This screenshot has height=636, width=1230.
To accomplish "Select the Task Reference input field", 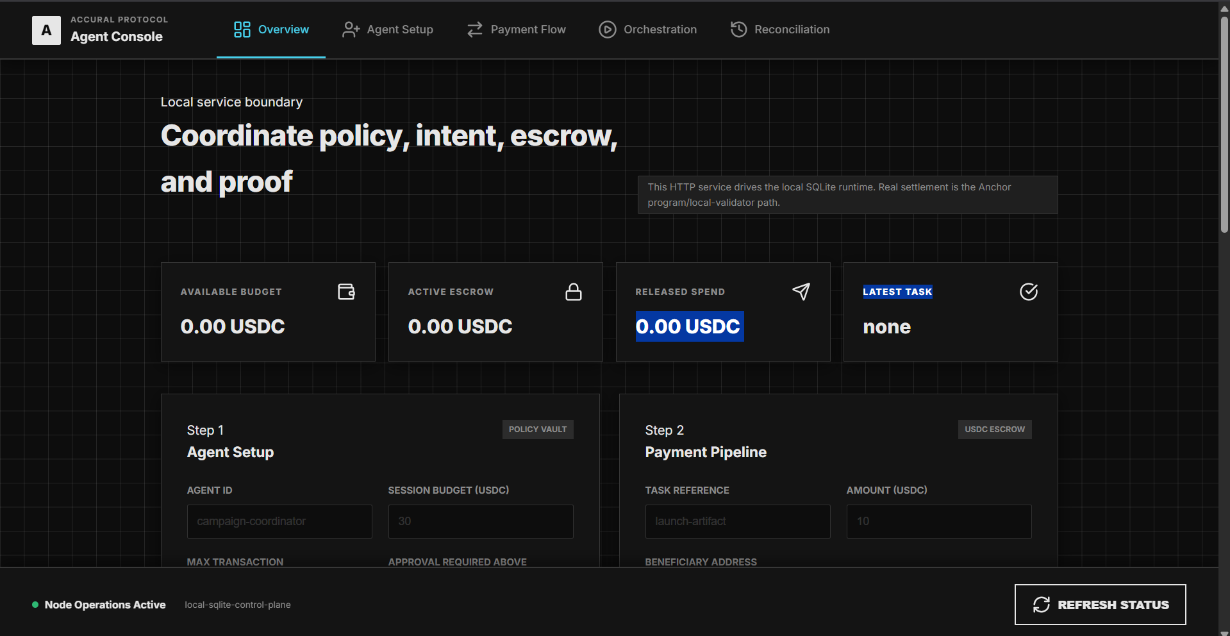I will 738,521.
